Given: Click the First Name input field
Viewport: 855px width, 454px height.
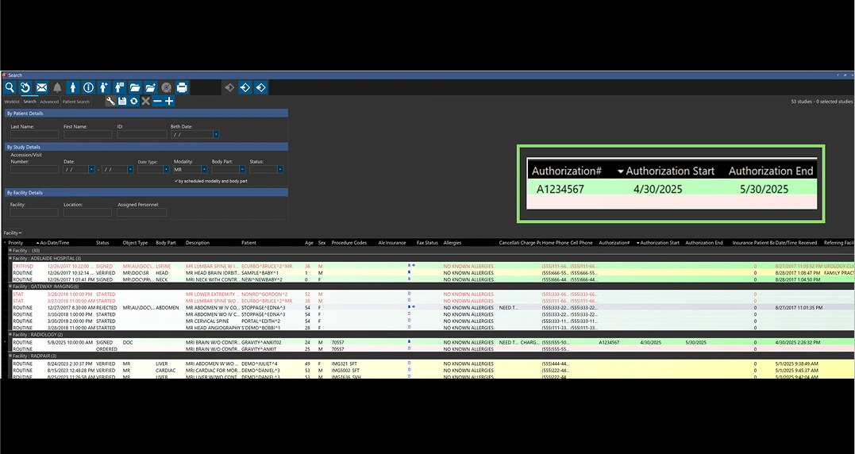Looking at the screenshot, I should pos(88,134).
